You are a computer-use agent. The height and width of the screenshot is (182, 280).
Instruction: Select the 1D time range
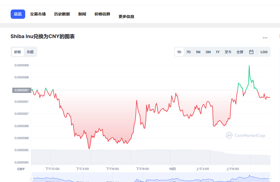179,52
